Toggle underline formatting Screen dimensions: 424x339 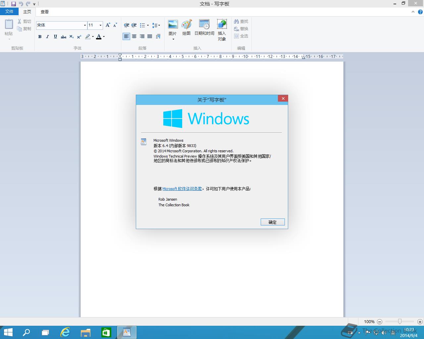pos(55,37)
